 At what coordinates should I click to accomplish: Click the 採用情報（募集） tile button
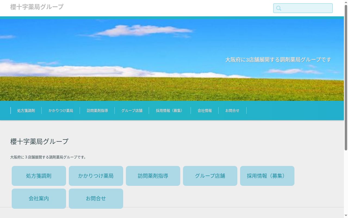click(x=267, y=176)
